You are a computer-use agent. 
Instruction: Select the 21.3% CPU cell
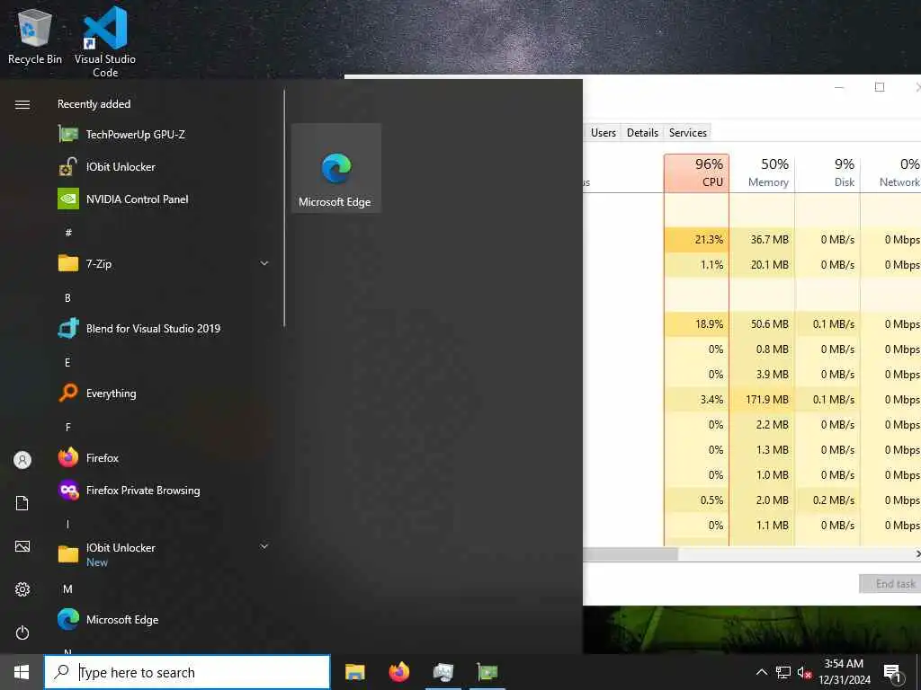click(x=697, y=239)
